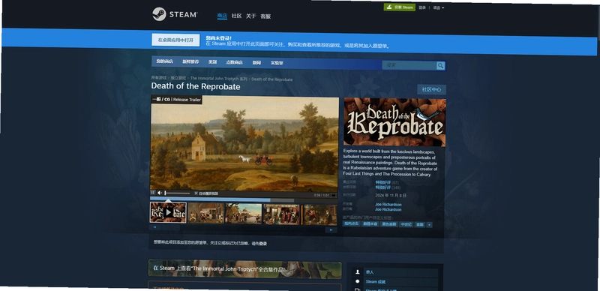
Task: Open 新鲜推荐 menu
Action: (190, 61)
